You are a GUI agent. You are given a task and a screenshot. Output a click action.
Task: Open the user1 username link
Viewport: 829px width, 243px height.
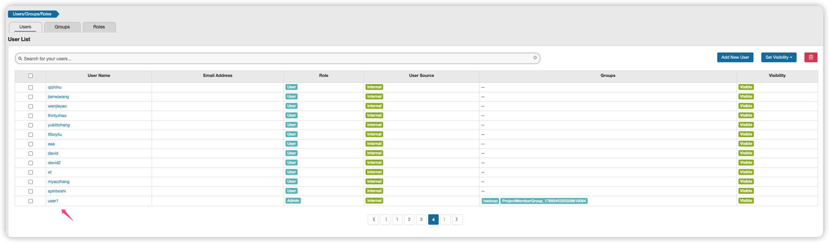coord(53,201)
